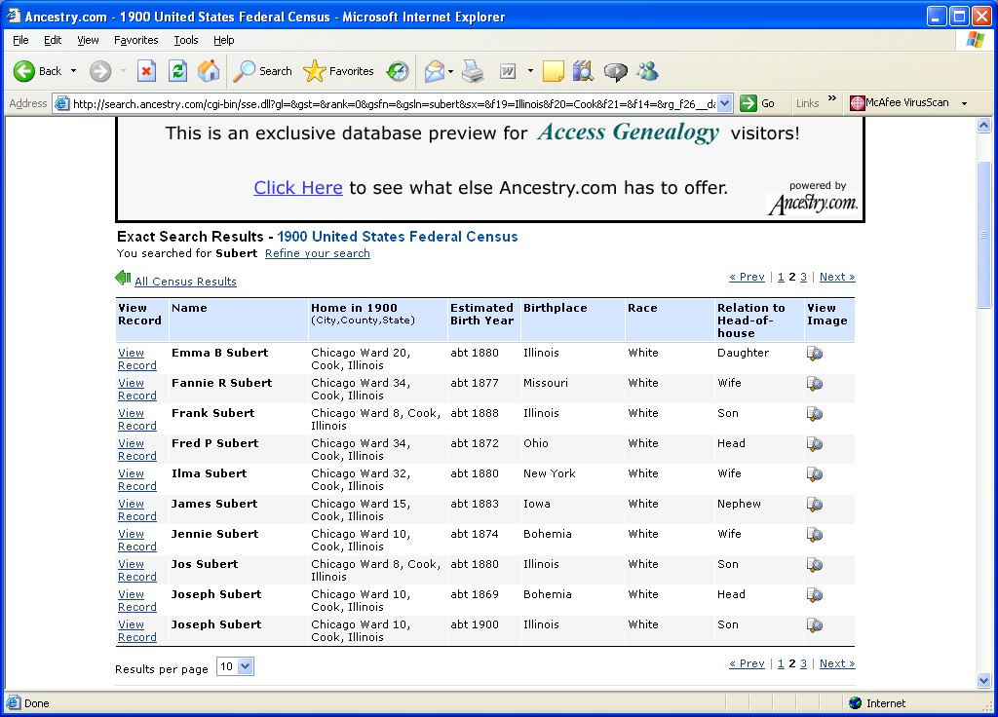Click the top Next » pagination link
The width and height of the screenshot is (998, 717).
(837, 277)
